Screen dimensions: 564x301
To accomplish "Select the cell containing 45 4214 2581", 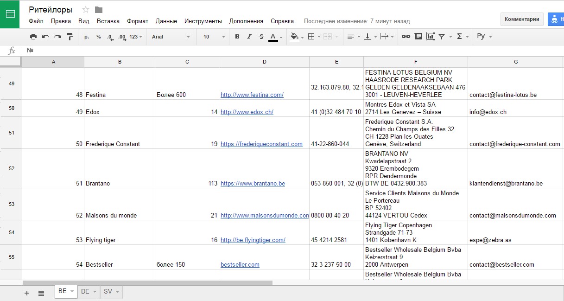I will coord(336,232).
